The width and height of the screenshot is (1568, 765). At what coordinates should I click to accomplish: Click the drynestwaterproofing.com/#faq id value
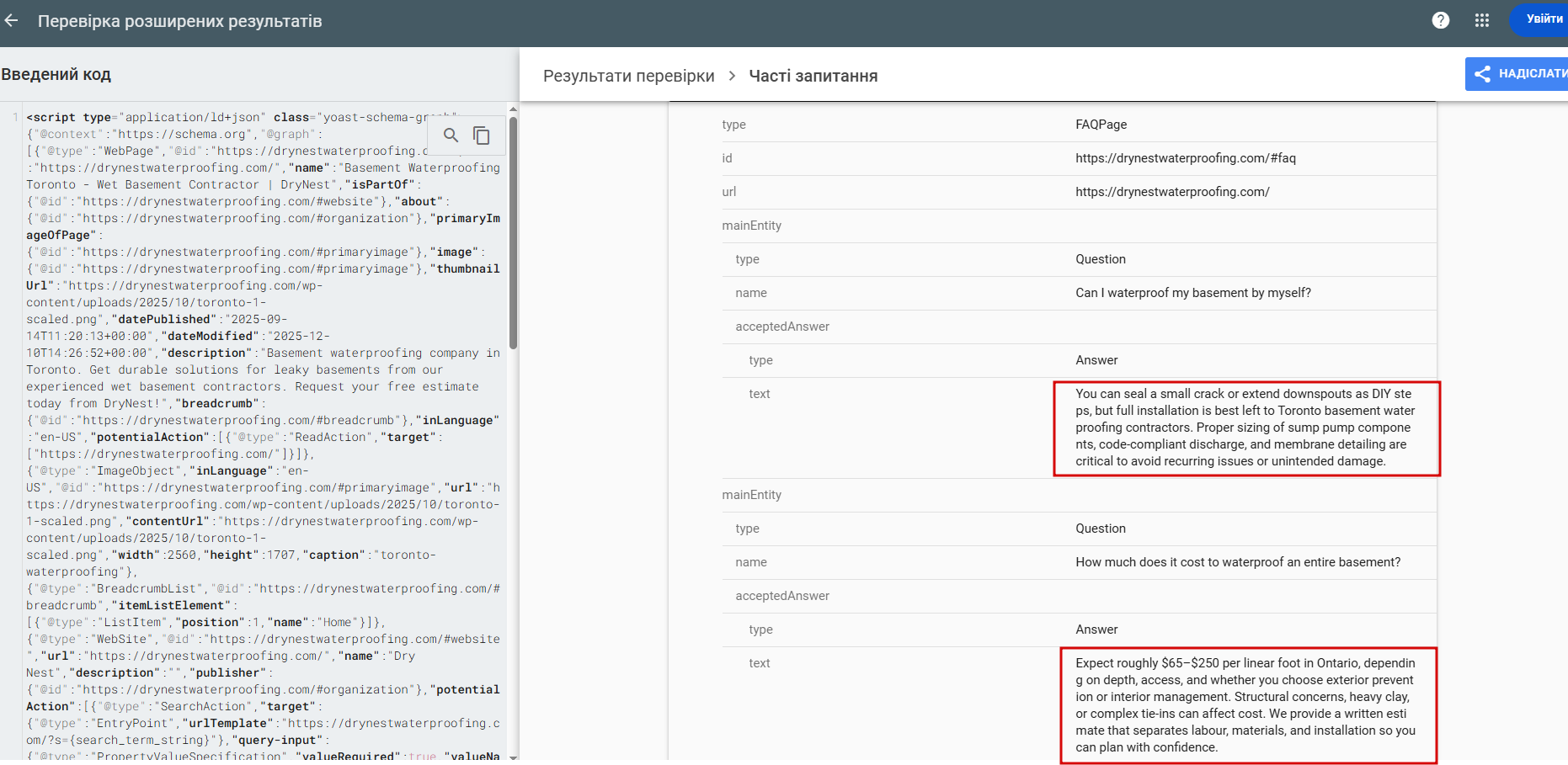coord(1185,158)
